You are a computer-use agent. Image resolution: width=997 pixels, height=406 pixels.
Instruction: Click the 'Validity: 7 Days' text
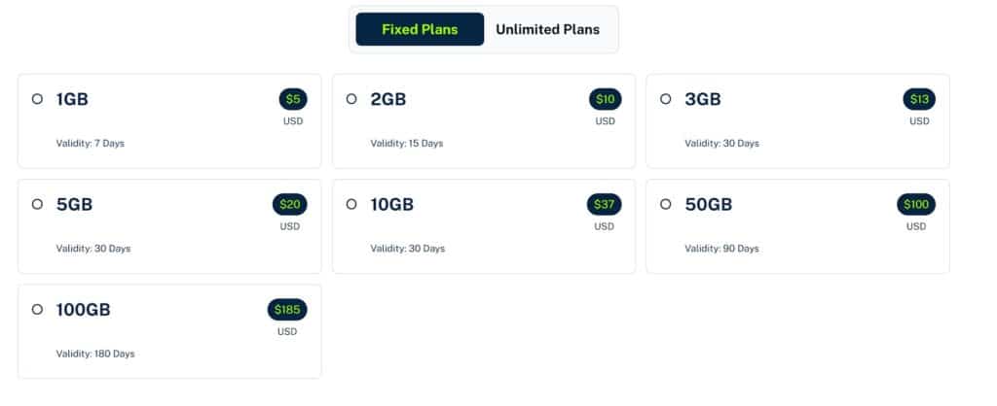coord(91,144)
